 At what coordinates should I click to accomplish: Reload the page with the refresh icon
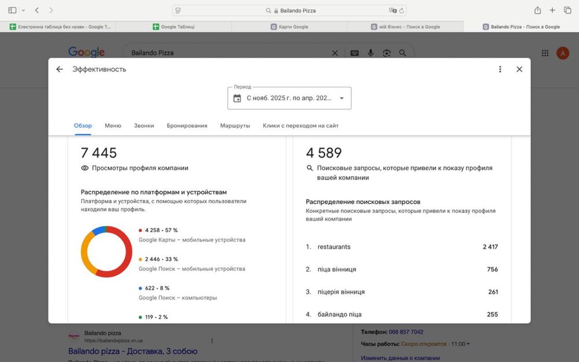402,10
